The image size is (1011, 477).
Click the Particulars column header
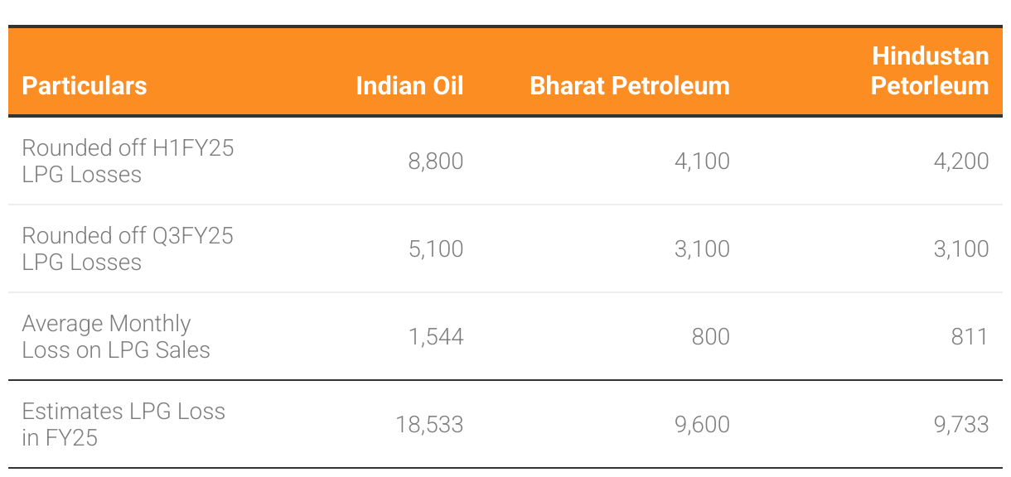pyautogui.click(x=85, y=86)
